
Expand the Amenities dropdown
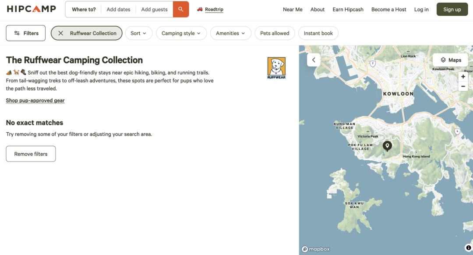pyautogui.click(x=230, y=33)
